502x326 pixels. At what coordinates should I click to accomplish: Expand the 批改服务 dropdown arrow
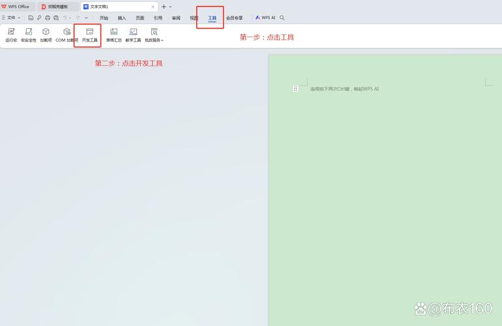click(x=162, y=40)
